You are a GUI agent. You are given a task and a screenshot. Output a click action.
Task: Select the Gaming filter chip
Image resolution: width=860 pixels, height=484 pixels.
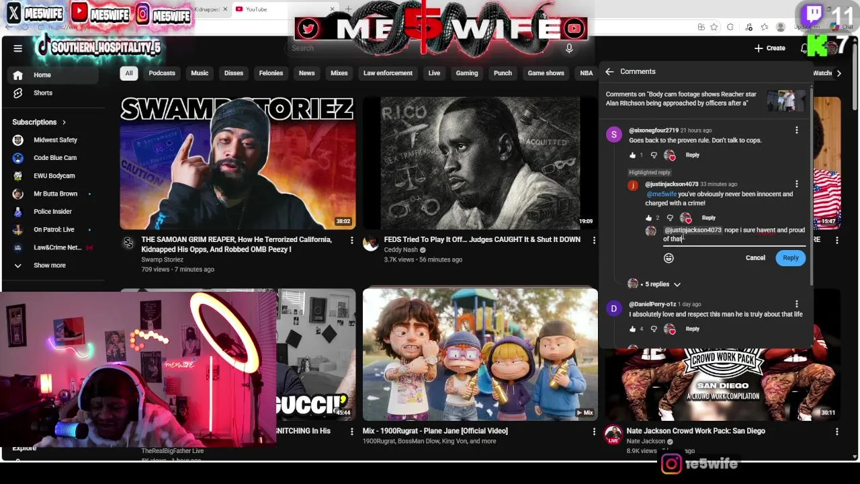467,73
